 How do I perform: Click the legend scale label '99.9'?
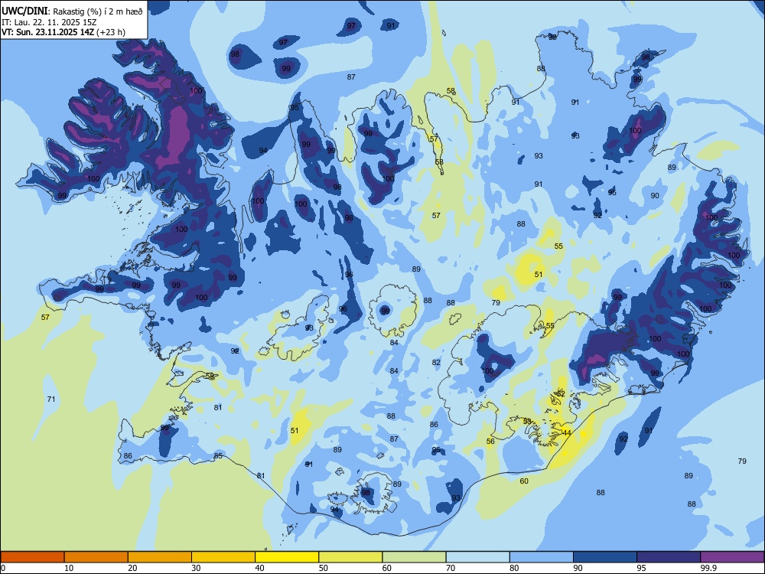(x=708, y=568)
